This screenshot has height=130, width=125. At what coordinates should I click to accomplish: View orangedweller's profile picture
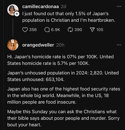13,45
